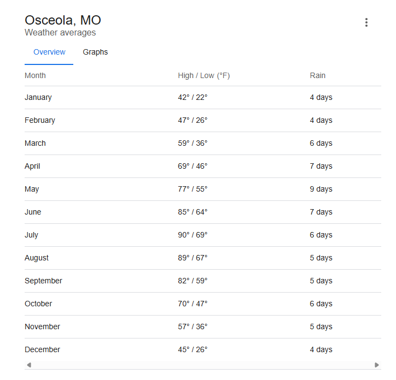
Task: Click the December month label
Action: 42,349
